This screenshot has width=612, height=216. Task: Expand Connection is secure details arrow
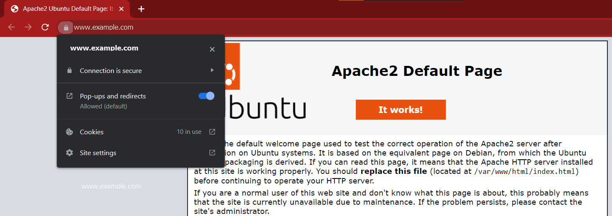[212, 70]
